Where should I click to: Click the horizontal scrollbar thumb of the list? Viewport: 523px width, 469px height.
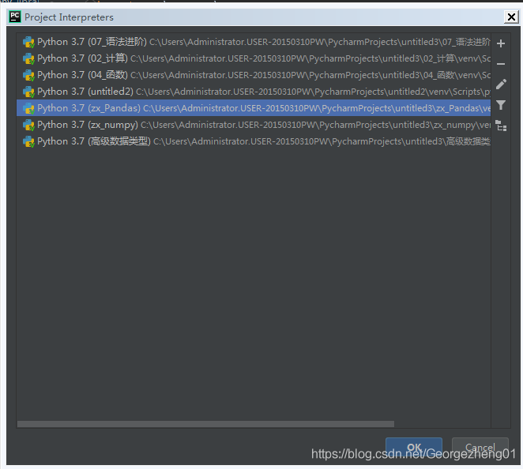pyautogui.click(x=205, y=424)
